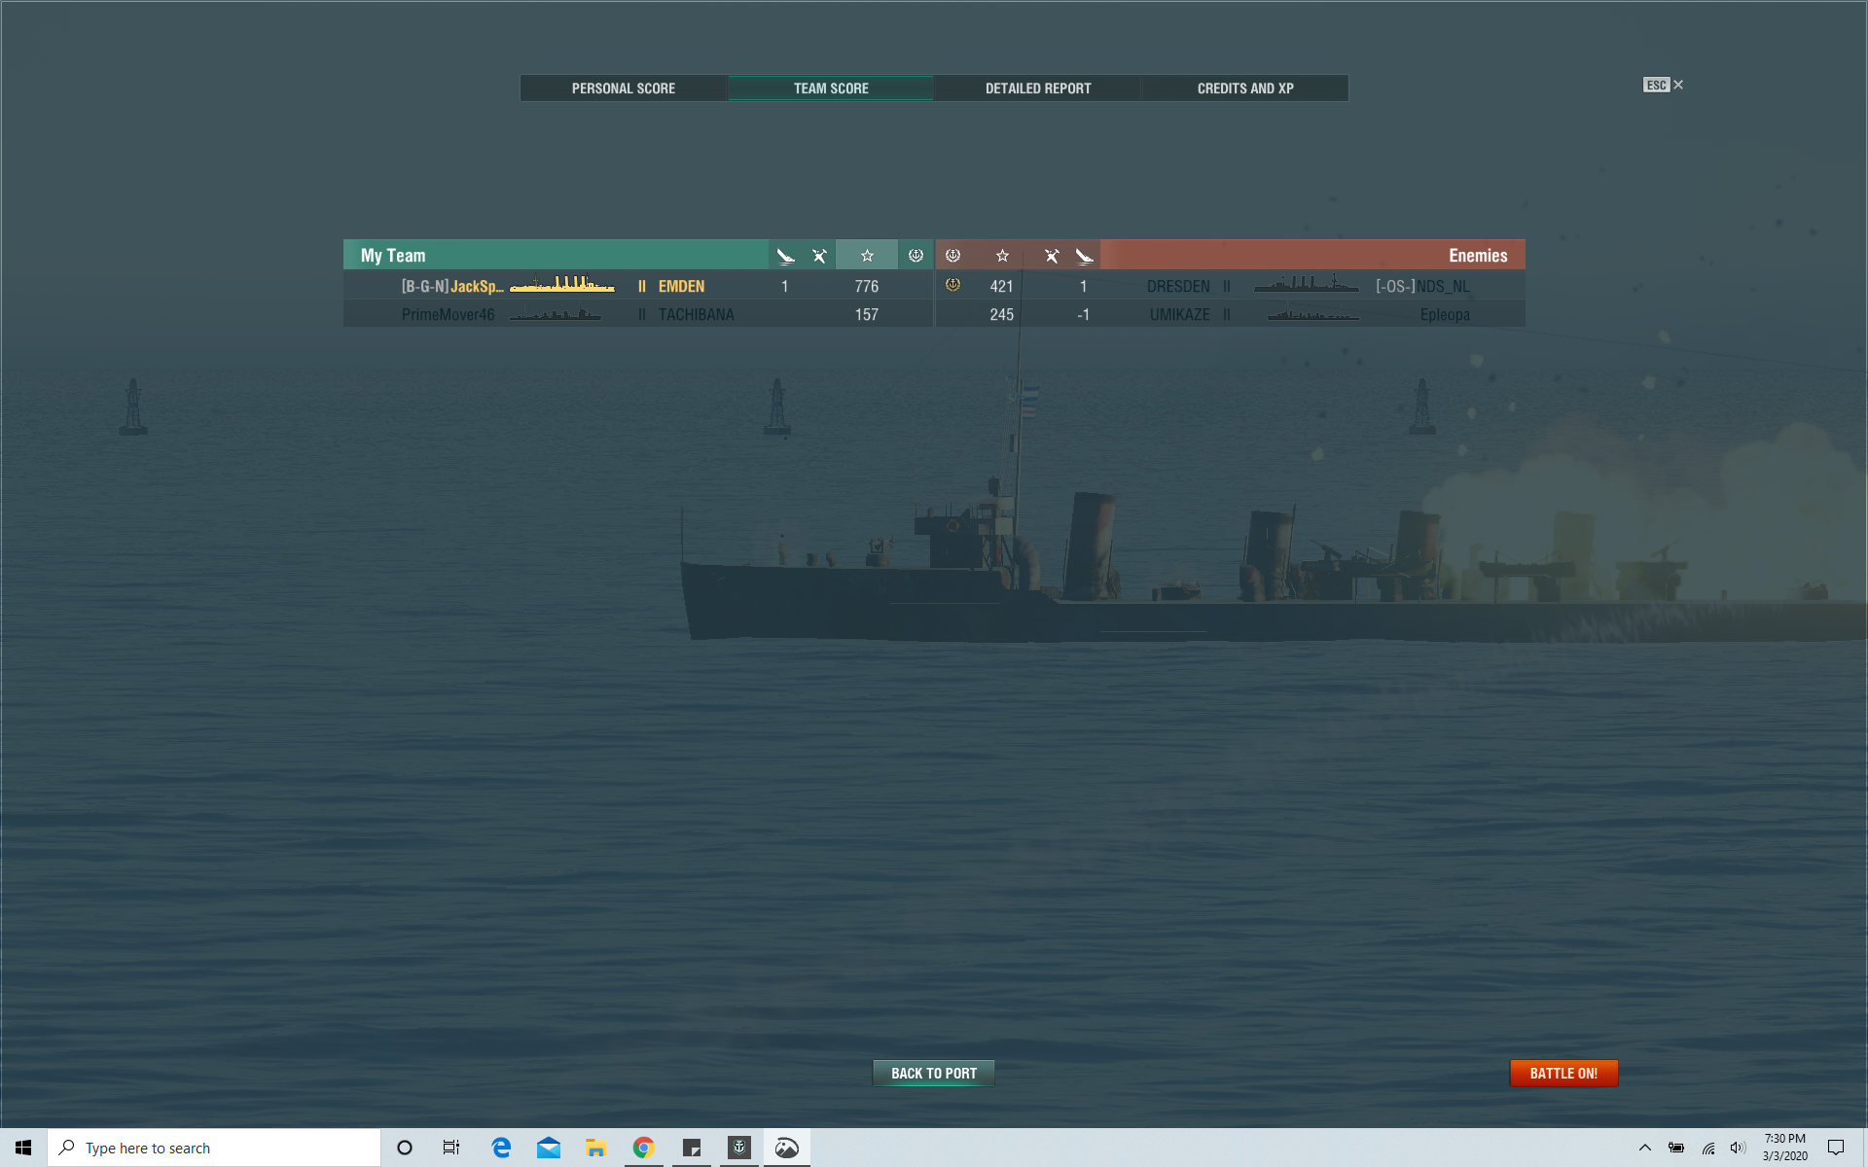Click the Emden ship silhouette thumbnail
Image resolution: width=1868 pixels, height=1167 pixels.
tap(562, 285)
